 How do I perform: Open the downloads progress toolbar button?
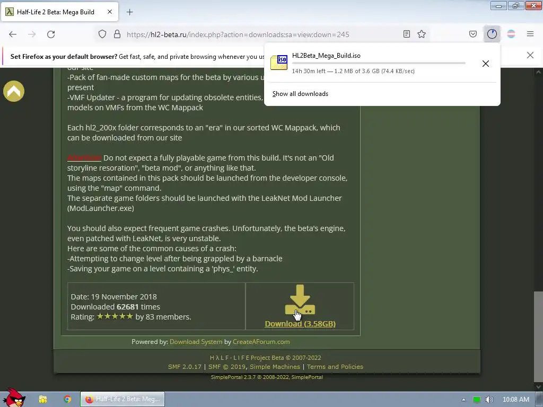coord(492,34)
